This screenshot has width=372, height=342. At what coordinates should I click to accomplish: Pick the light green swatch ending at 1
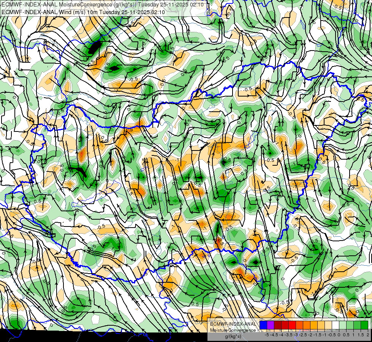(x=350, y=325)
